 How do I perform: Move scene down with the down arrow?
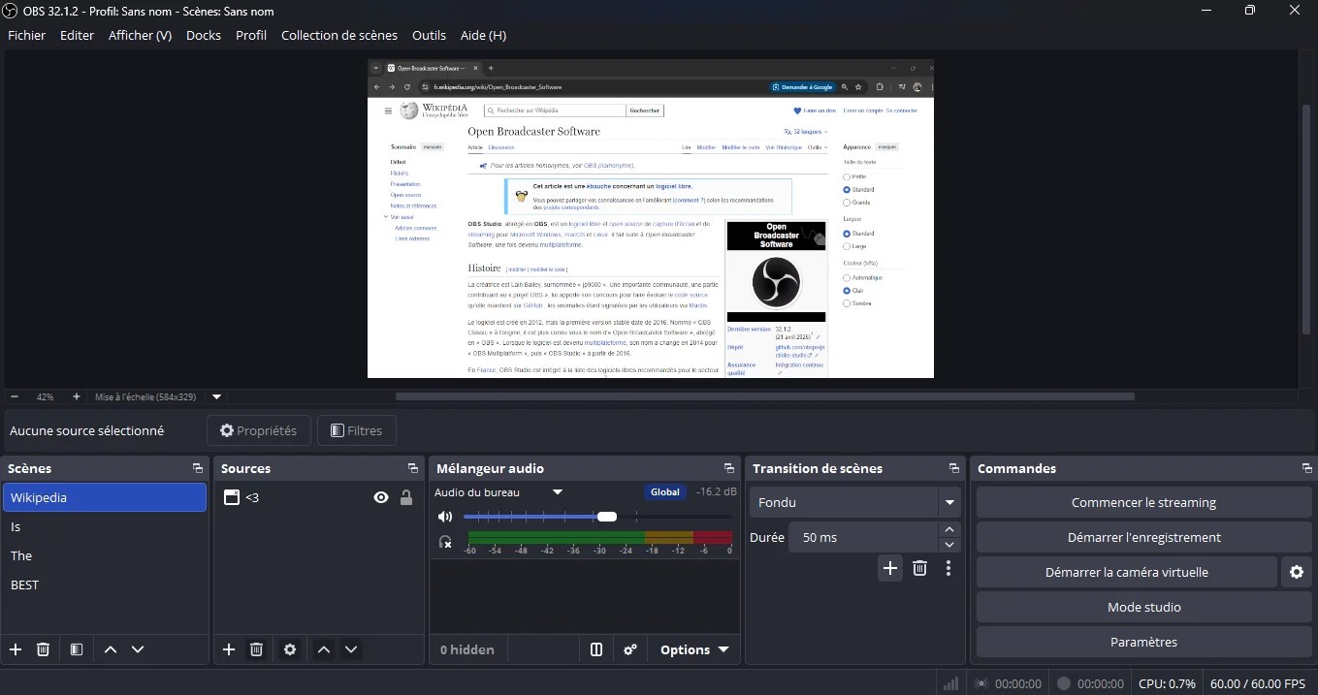(x=138, y=649)
